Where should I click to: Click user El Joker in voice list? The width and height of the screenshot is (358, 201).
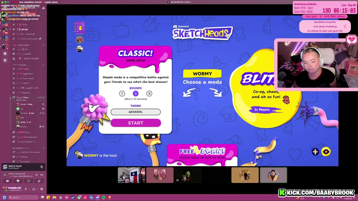click(x=30, y=113)
